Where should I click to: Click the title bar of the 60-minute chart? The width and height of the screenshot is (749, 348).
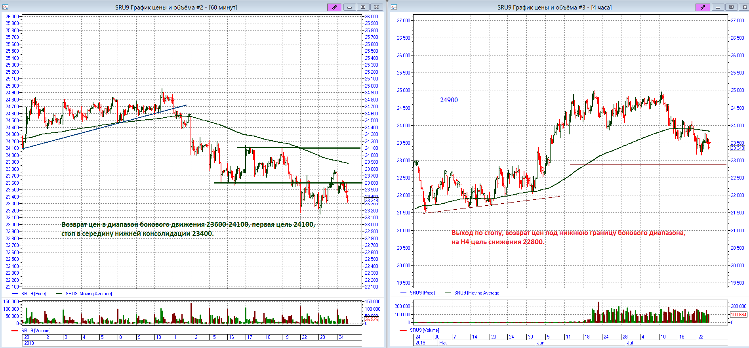(x=176, y=7)
